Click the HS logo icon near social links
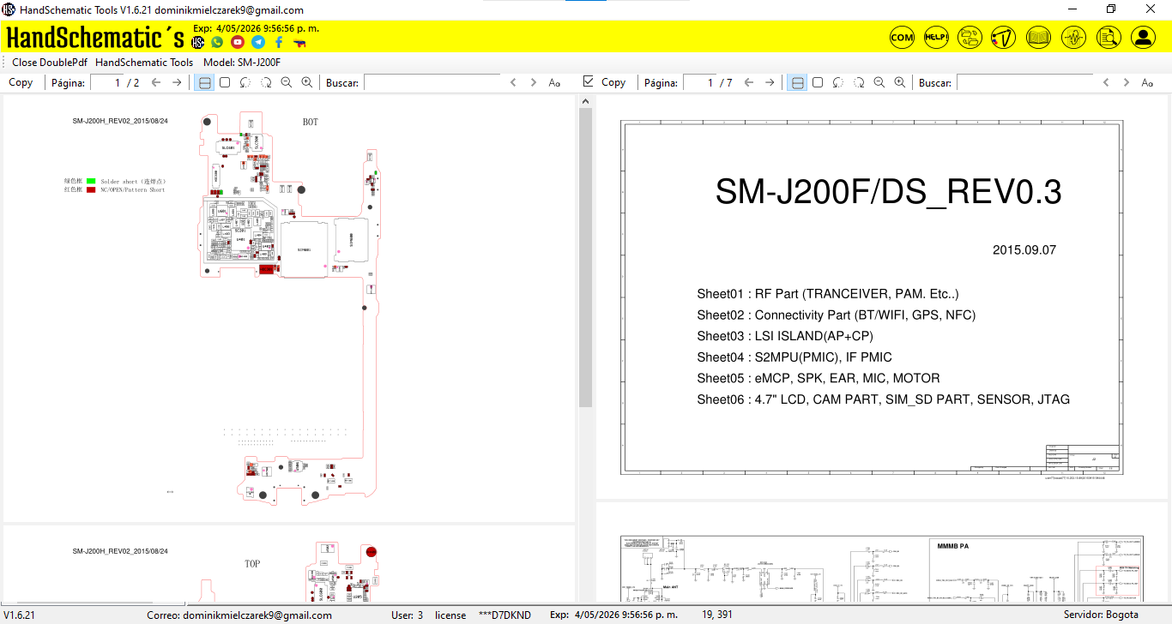 198,42
